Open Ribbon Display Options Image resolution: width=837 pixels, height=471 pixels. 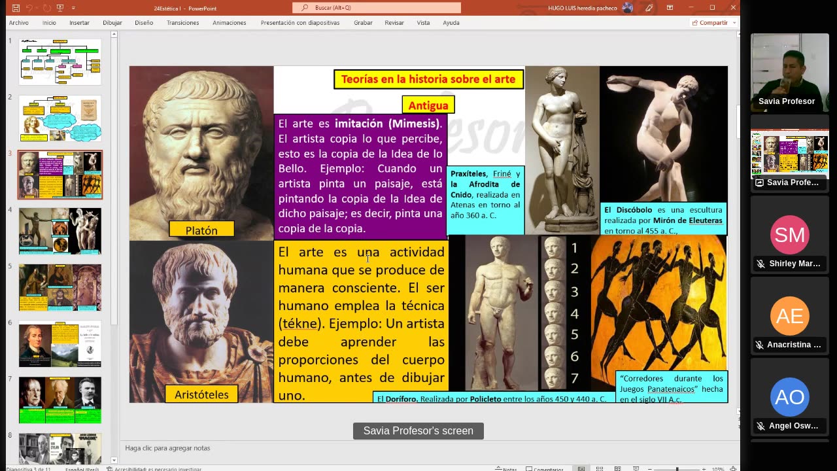coord(670,8)
